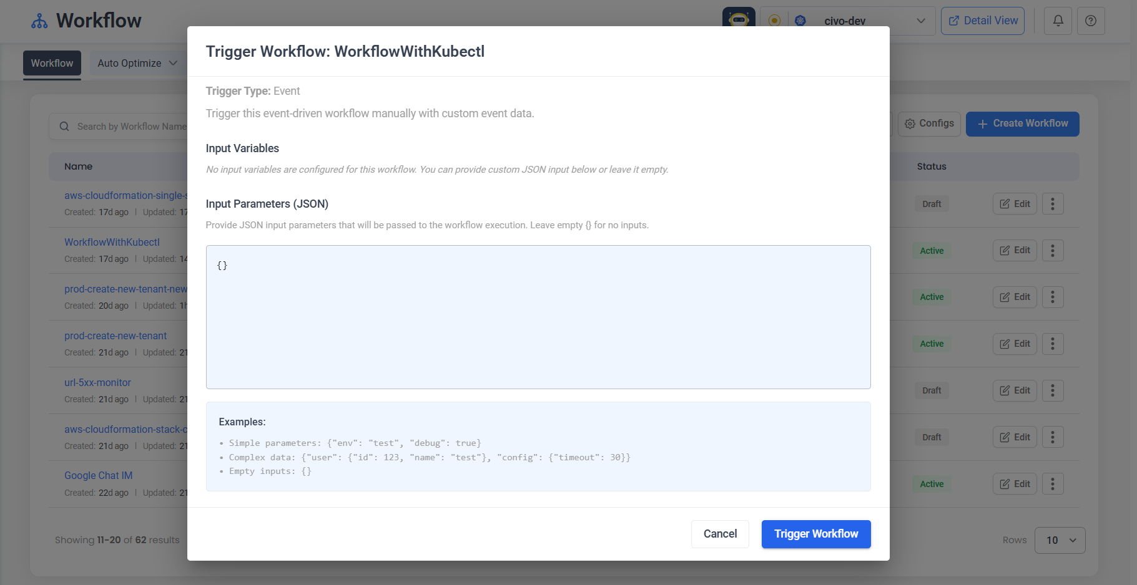Click the yellow status dot near civo-dev
This screenshot has height=585, width=1137.
click(774, 20)
